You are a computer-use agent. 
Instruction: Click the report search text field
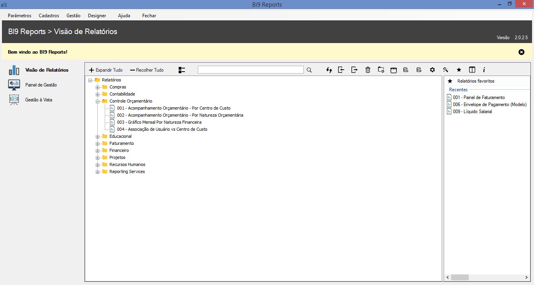pos(251,70)
